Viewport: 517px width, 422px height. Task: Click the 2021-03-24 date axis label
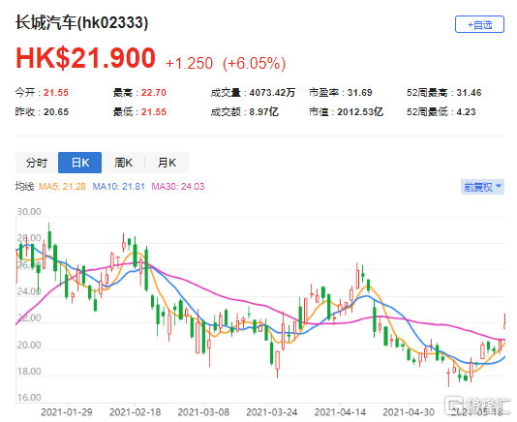pos(272,412)
